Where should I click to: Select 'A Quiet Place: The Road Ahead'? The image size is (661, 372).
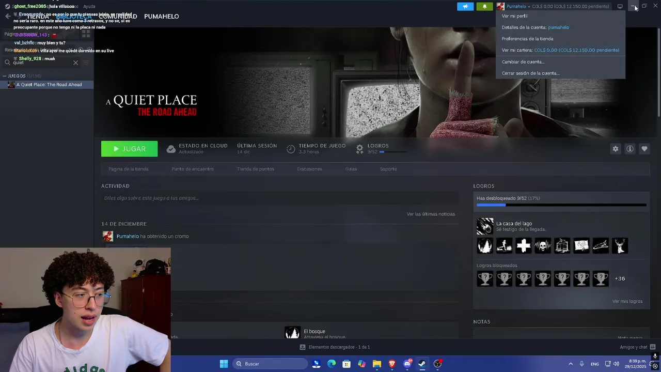coord(47,85)
